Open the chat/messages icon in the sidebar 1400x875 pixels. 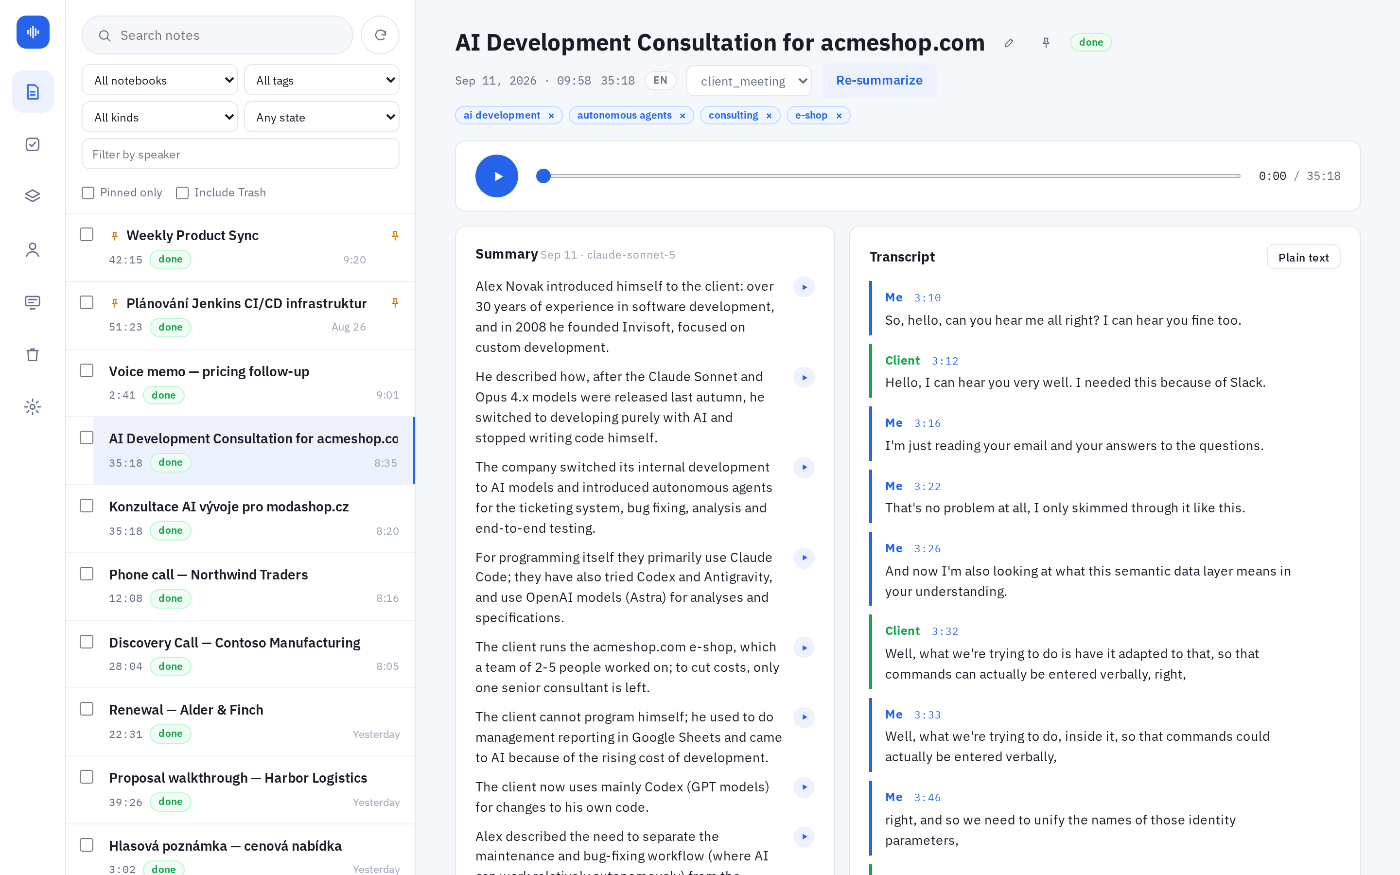click(33, 302)
